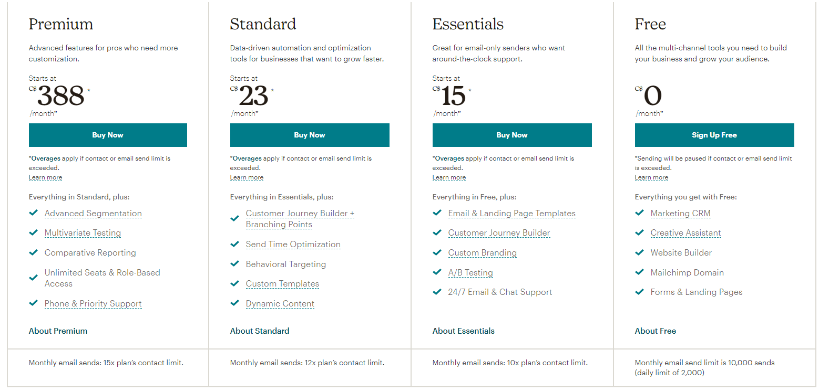Open the Multivariate Testing tooltip link

coord(83,233)
